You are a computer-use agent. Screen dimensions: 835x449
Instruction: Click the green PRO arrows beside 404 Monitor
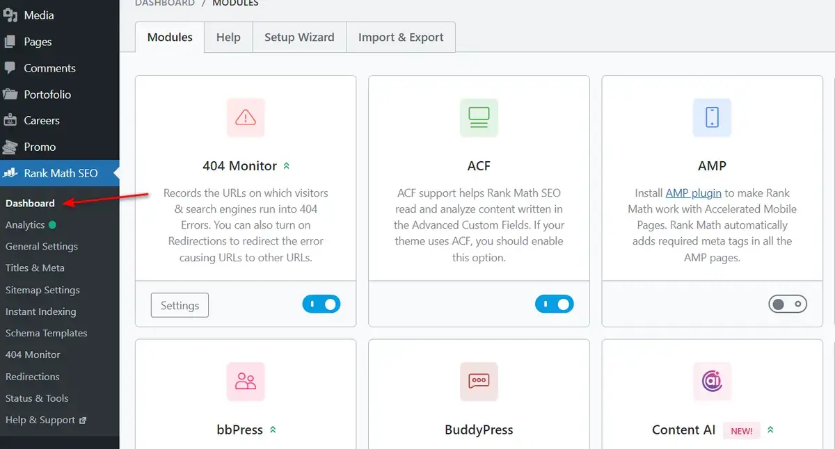(x=287, y=166)
